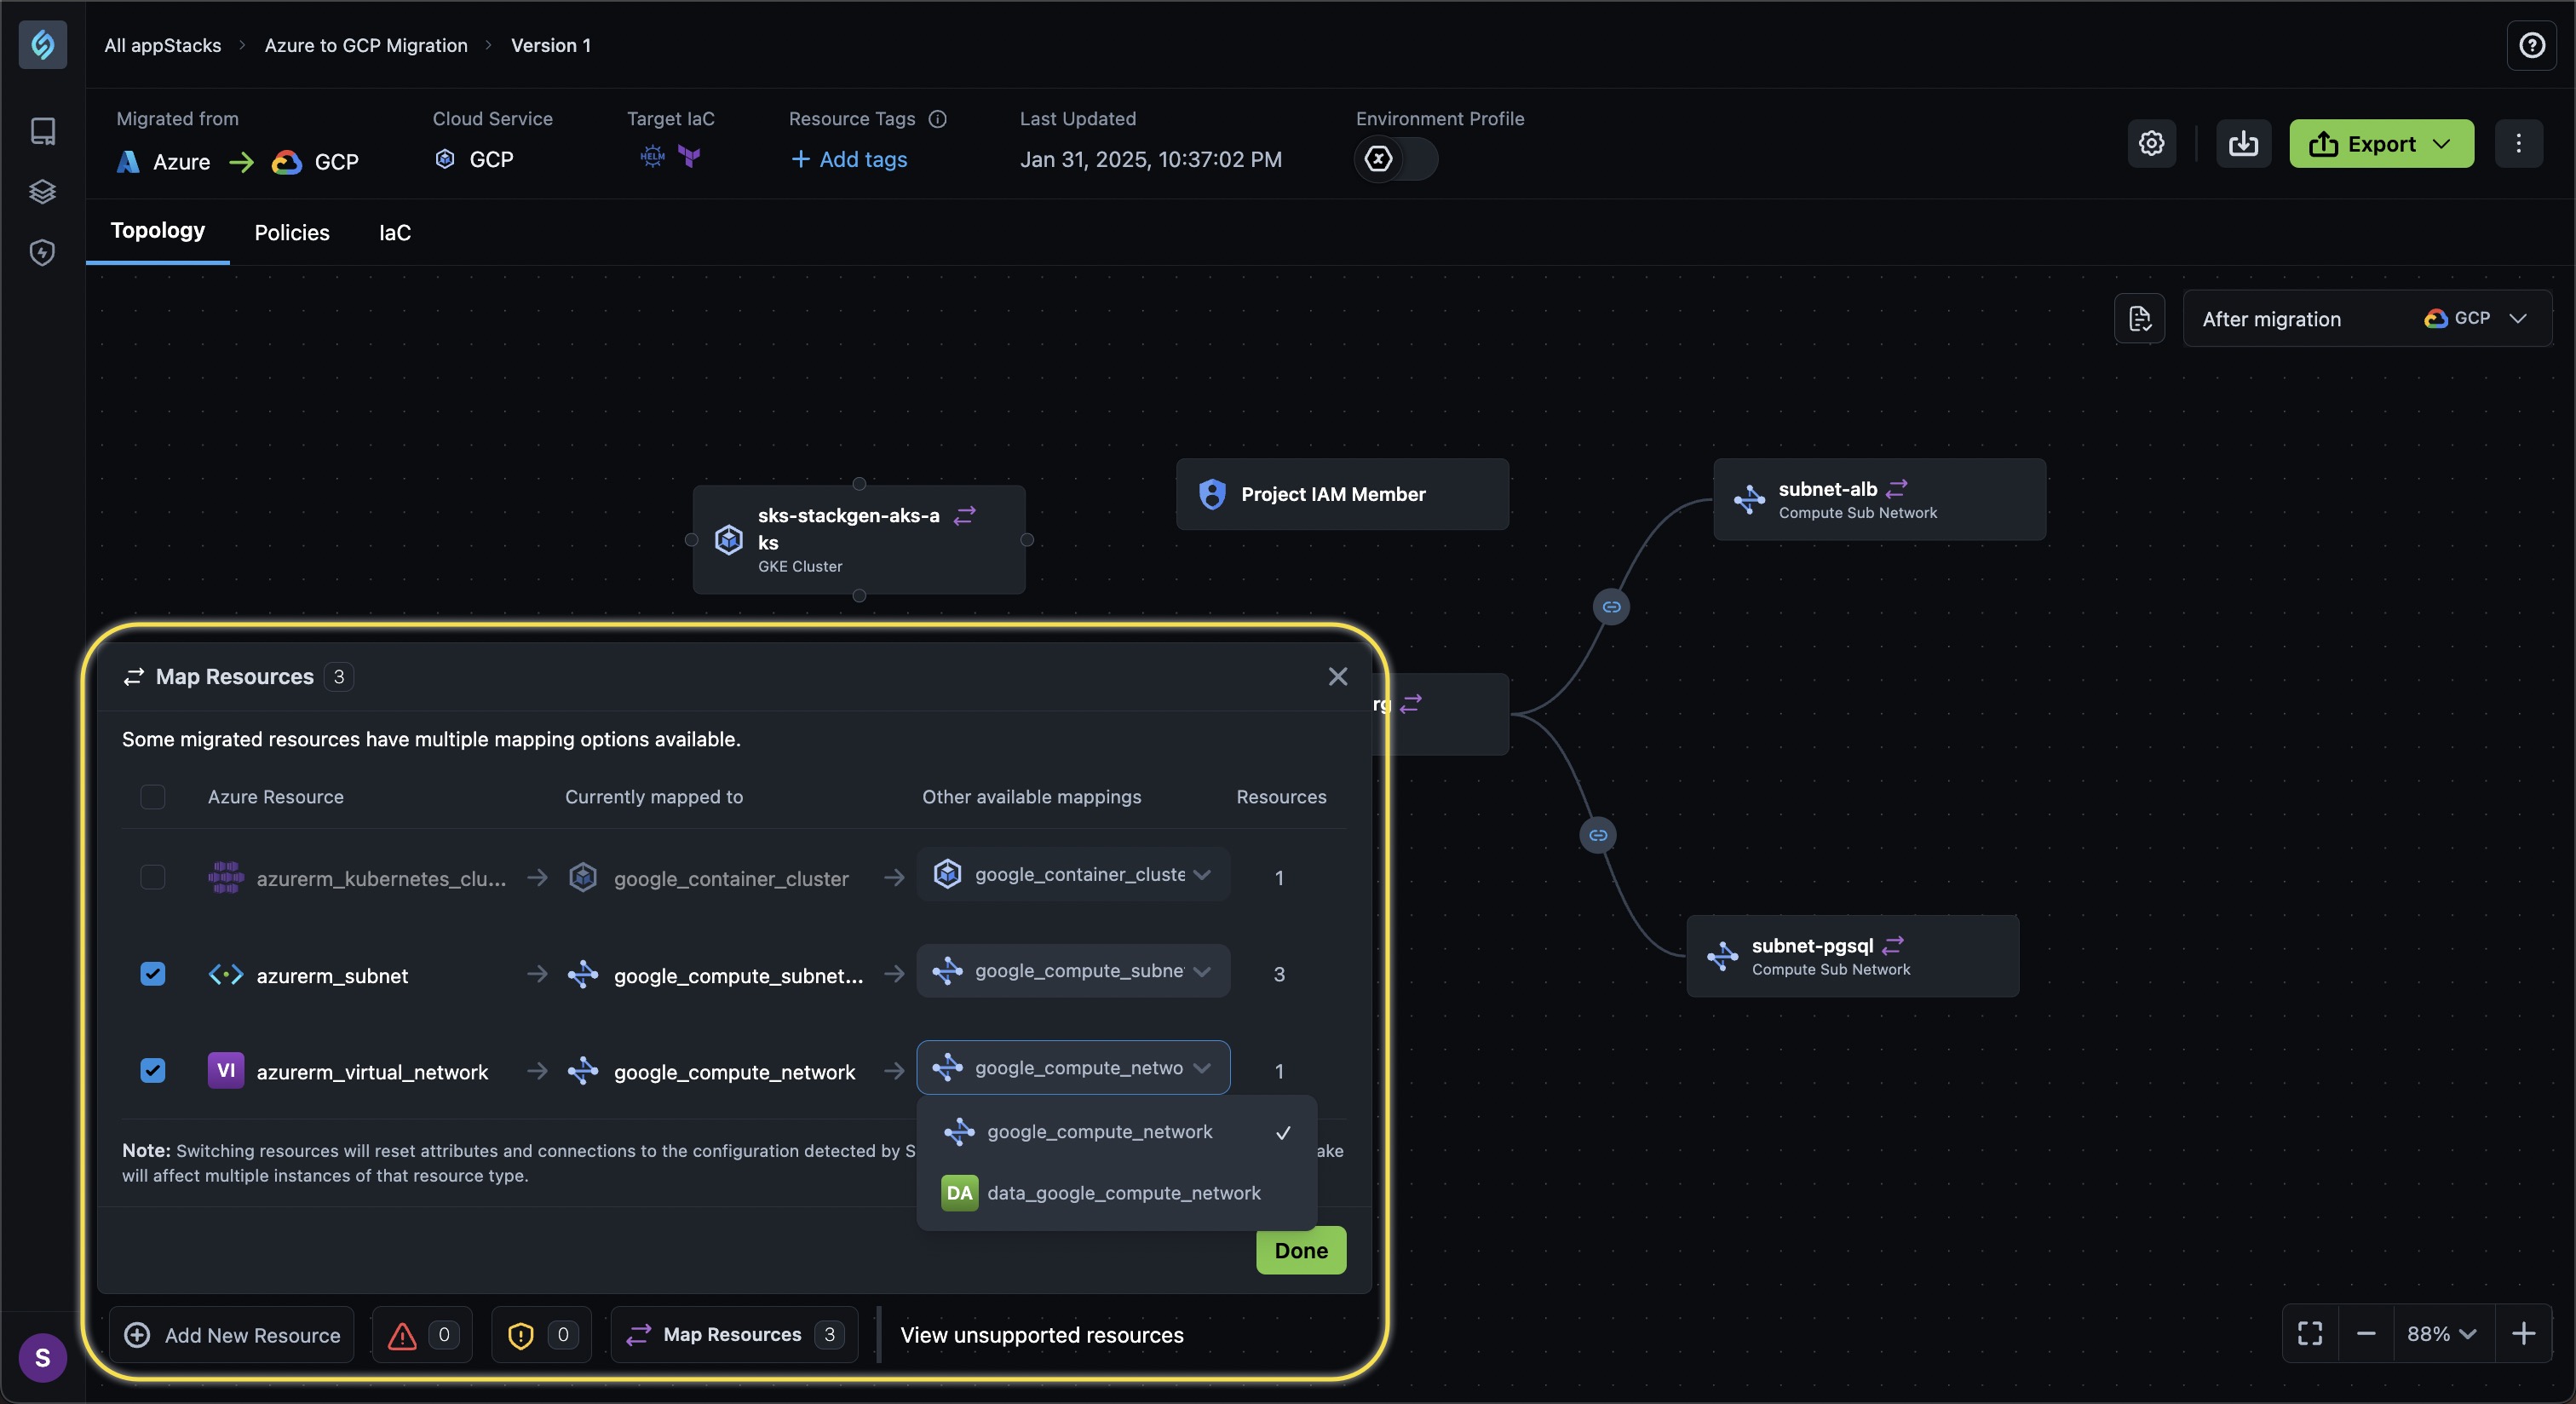Screen dimensions: 2576x1404
Task: Click Add tags link
Action: point(849,159)
